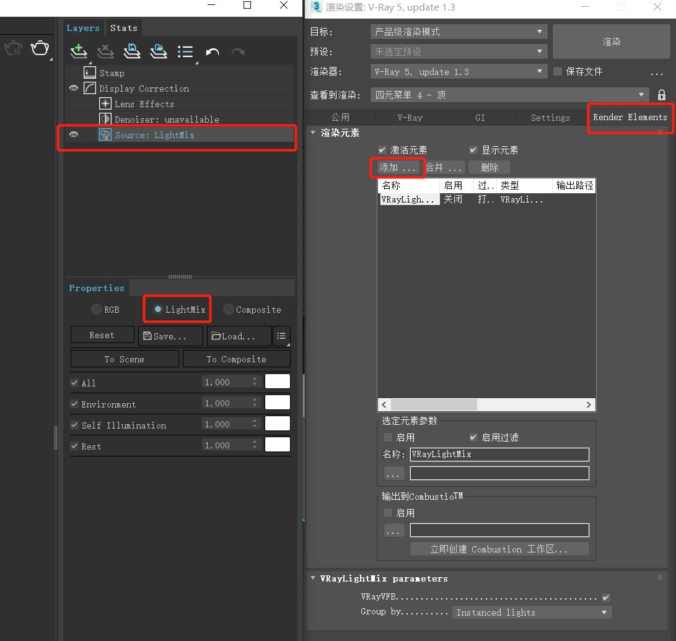Switch to the Layers tab
The width and height of the screenshot is (676, 641).
point(83,28)
